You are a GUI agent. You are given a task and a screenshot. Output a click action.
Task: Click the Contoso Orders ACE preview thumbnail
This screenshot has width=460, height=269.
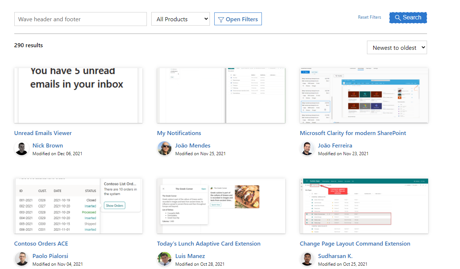point(78,206)
